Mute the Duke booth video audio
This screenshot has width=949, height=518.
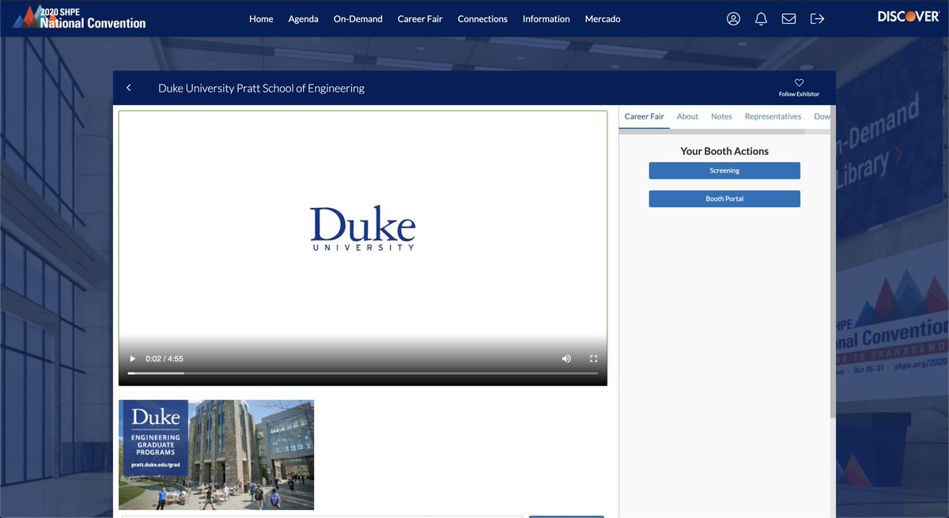click(x=566, y=358)
